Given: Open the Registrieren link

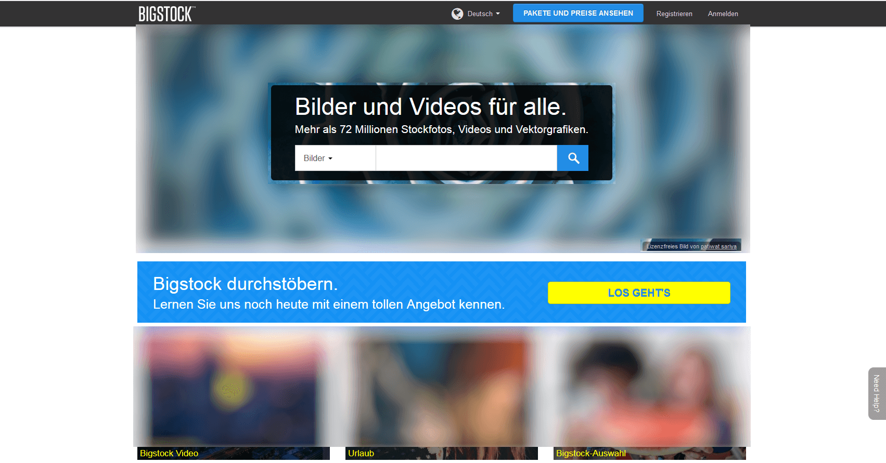Looking at the screenshot, I should (x=674, y=14).
